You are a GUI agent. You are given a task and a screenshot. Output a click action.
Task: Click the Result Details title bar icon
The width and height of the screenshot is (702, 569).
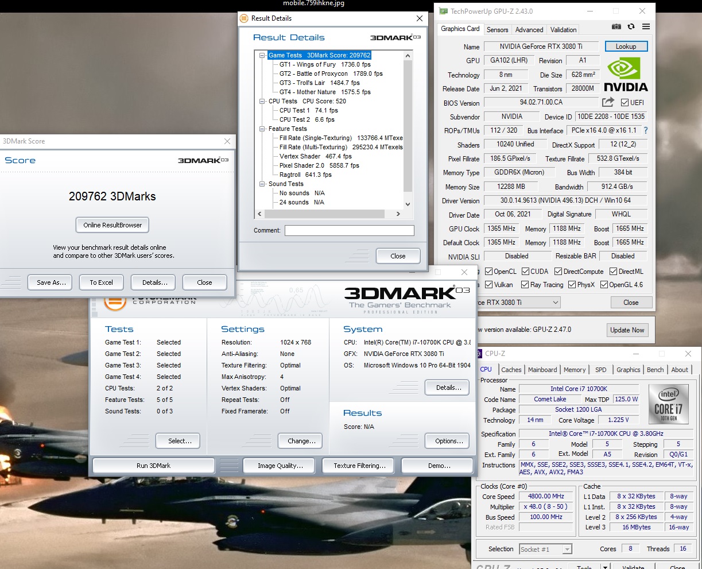244,18
